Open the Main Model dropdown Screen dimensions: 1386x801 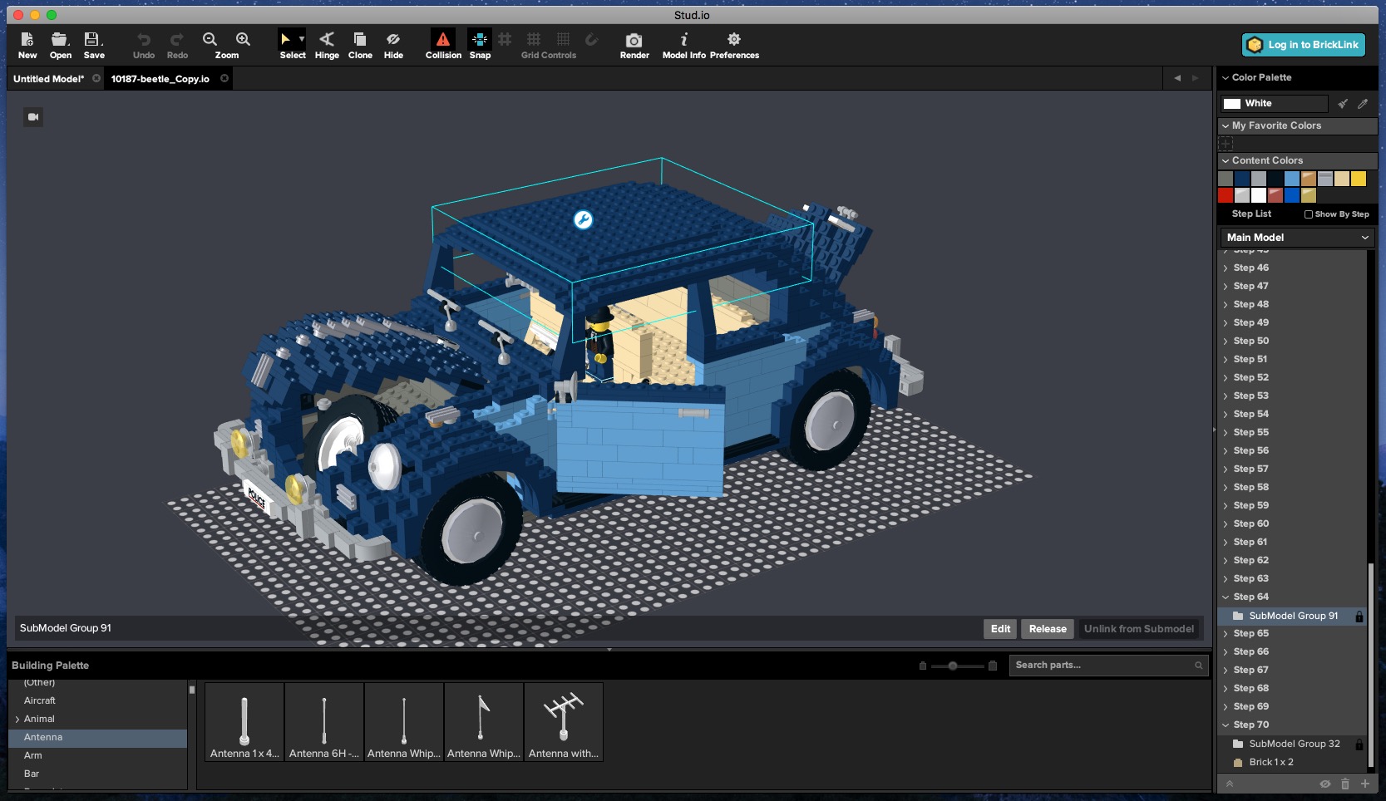[1295, 237]
